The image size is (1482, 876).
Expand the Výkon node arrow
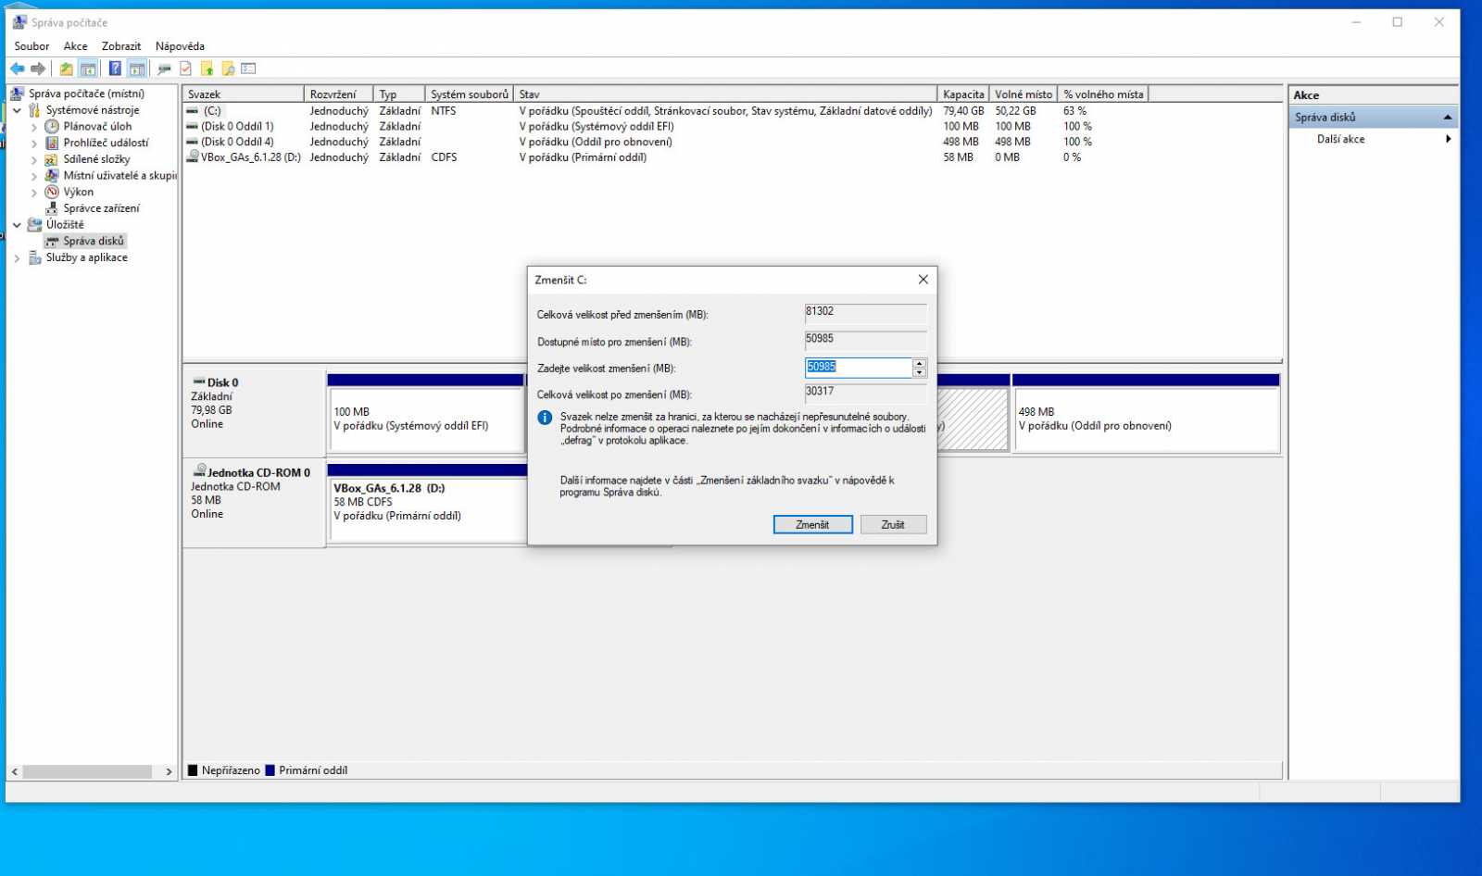click(34, 193)
